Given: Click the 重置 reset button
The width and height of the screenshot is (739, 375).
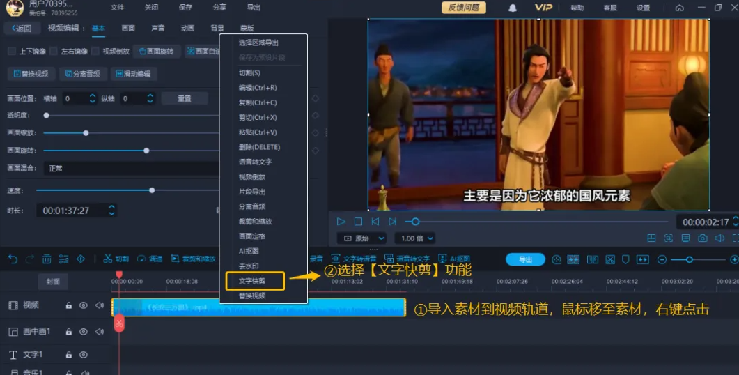Looking at the screenshot, I should pos(185,98).
